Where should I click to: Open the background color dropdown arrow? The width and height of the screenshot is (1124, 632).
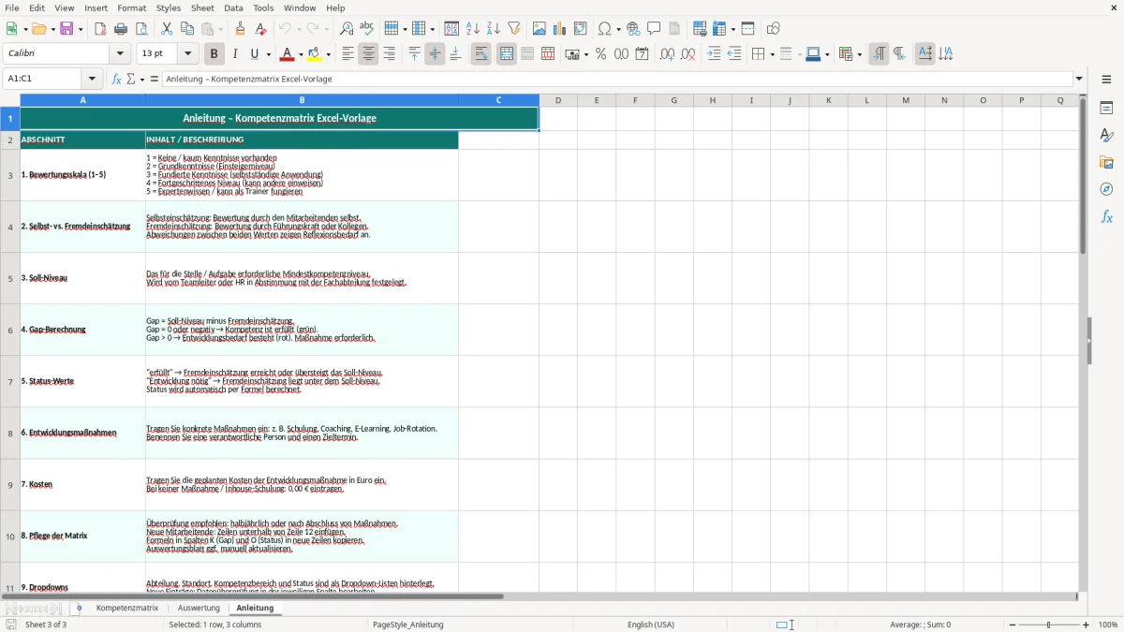pos(328,54)
